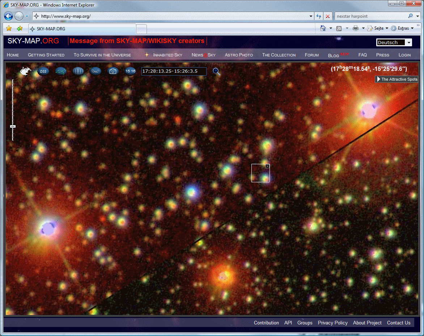Select the DSS survey layer button
Image resolution: width=424 pixels, height=336 pixels.
coord(43,71)
